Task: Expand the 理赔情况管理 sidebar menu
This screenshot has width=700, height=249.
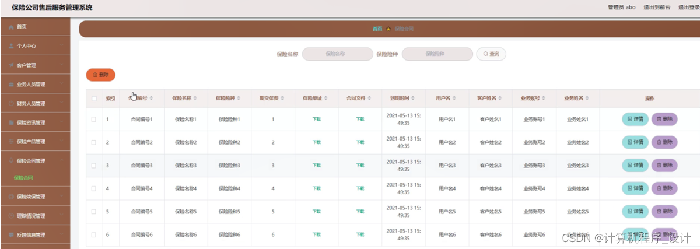Action: (x=35, y=216)
